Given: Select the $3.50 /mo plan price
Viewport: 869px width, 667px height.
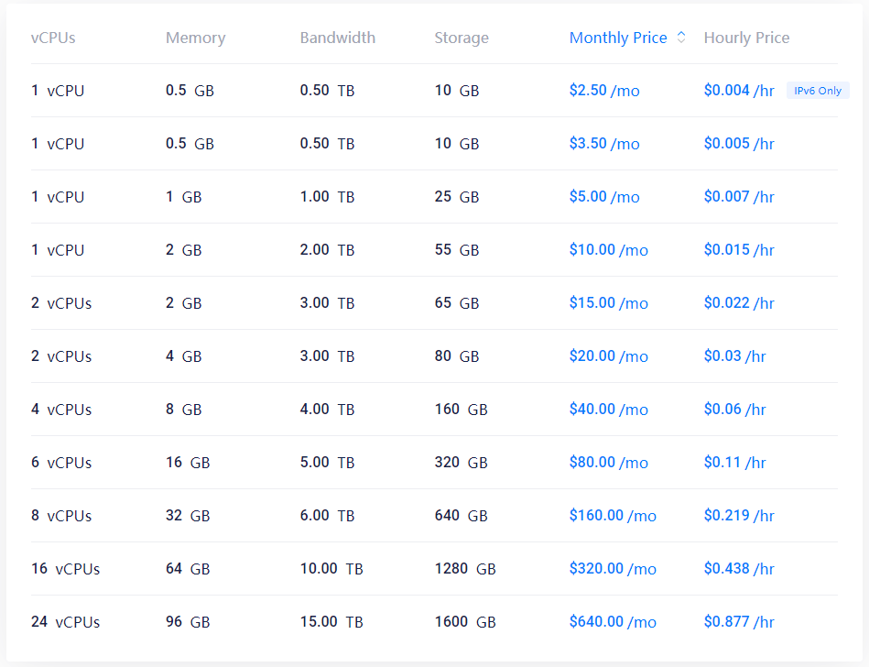Looking at the screenshot, I should coord(604,144).
